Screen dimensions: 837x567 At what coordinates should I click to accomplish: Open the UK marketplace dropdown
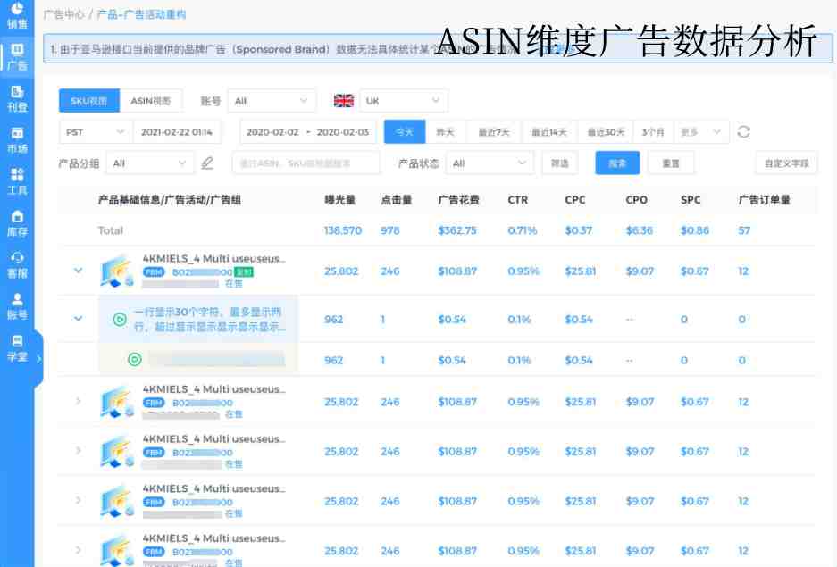click(x=402, y=101)
